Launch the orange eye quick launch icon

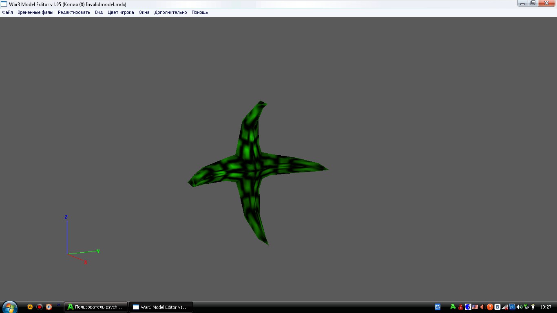49,307
